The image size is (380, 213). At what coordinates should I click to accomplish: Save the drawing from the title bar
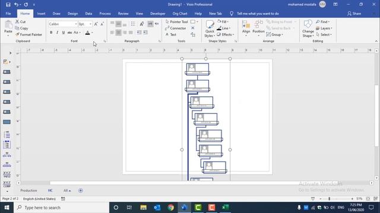(x=8, y=5)
